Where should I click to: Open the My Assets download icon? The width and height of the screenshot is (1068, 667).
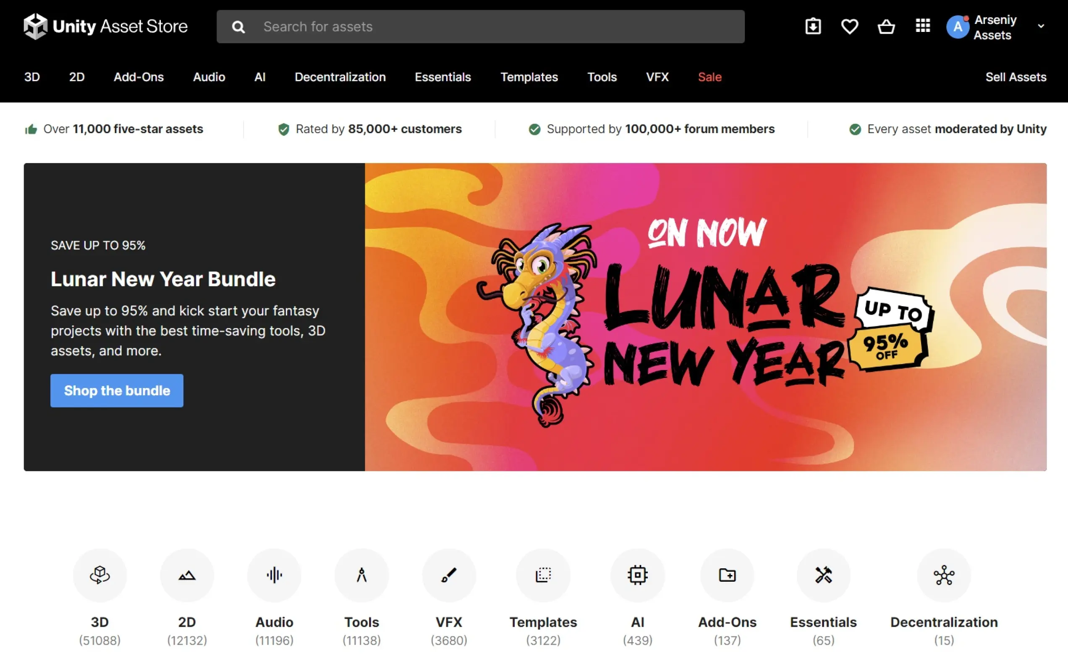(813, 26)
